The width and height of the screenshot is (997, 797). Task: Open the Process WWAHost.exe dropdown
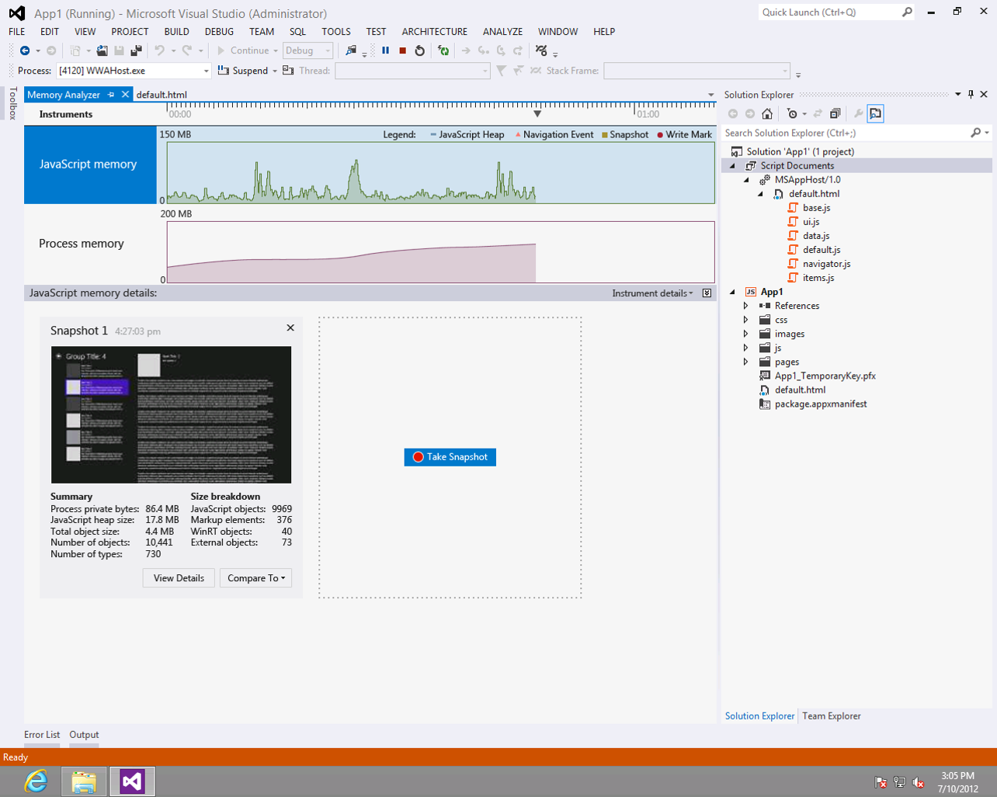[x=207, y=71]
